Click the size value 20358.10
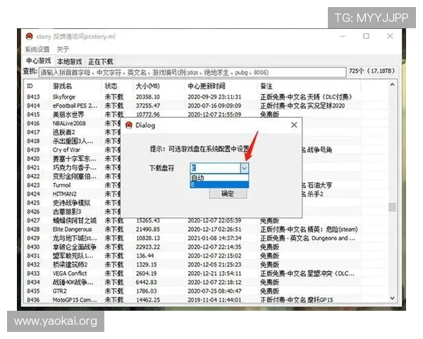 pyautogui.click(x=148, y=97)
